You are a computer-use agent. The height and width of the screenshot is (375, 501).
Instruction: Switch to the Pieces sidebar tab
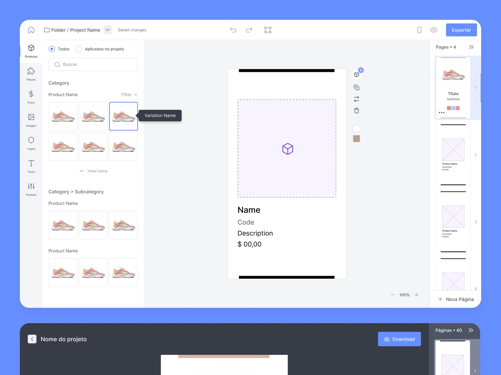(x=31, y=74)
